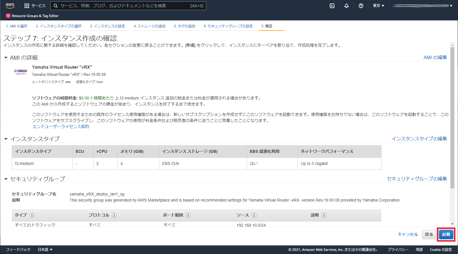Click info icon next to ソース column
The width and height of the screenshot is (458, 254).
[x=254, y=215]
